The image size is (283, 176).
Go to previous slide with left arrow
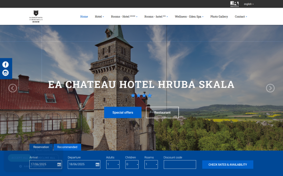(x=13, y=88)
